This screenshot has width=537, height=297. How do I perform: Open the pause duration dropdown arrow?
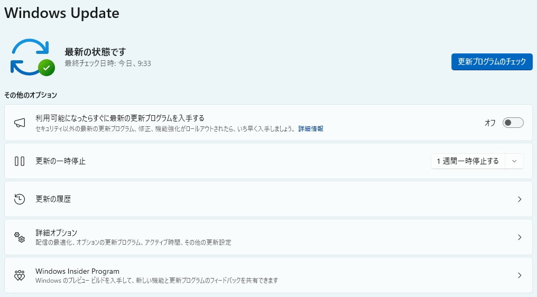[x=514, y=161]
